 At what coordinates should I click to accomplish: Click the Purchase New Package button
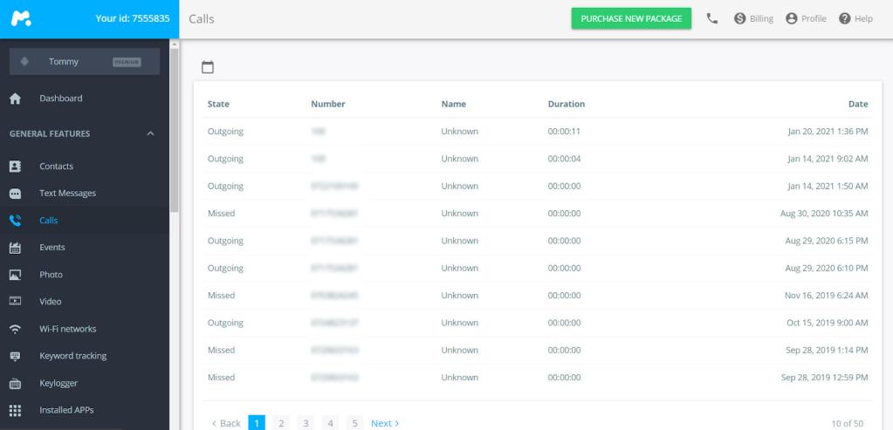point(632,18)
